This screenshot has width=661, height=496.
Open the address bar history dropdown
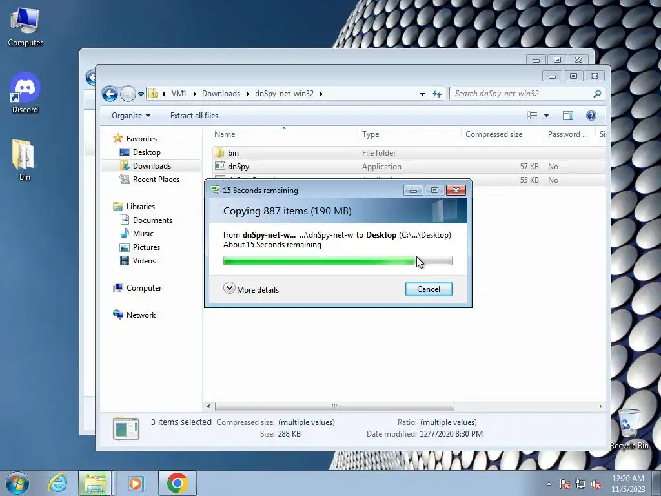click(x=422, y=94)
